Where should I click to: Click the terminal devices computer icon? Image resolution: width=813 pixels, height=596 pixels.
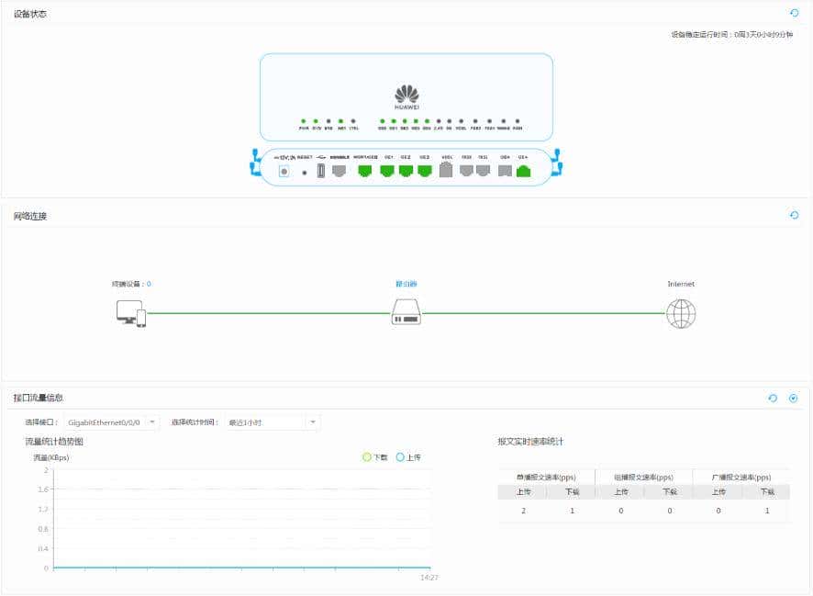point(130,313)
